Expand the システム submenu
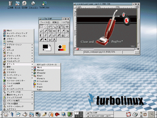The width and height of the screenshot is (157, 118). [18, 69]
